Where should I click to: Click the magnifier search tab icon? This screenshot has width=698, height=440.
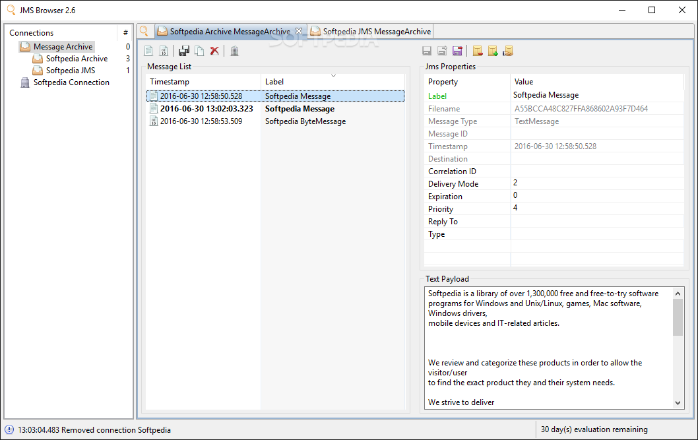point(144,31)
